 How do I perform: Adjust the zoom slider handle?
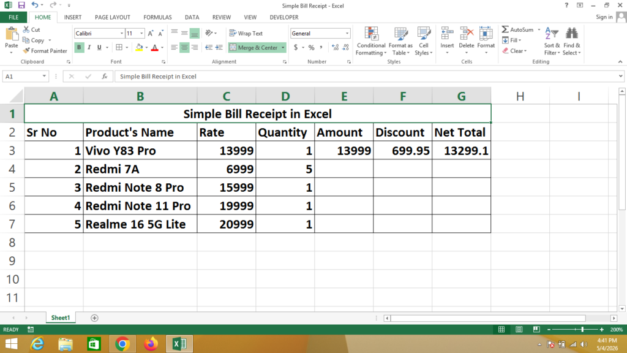pyautogui.click(x=582, y=329)
